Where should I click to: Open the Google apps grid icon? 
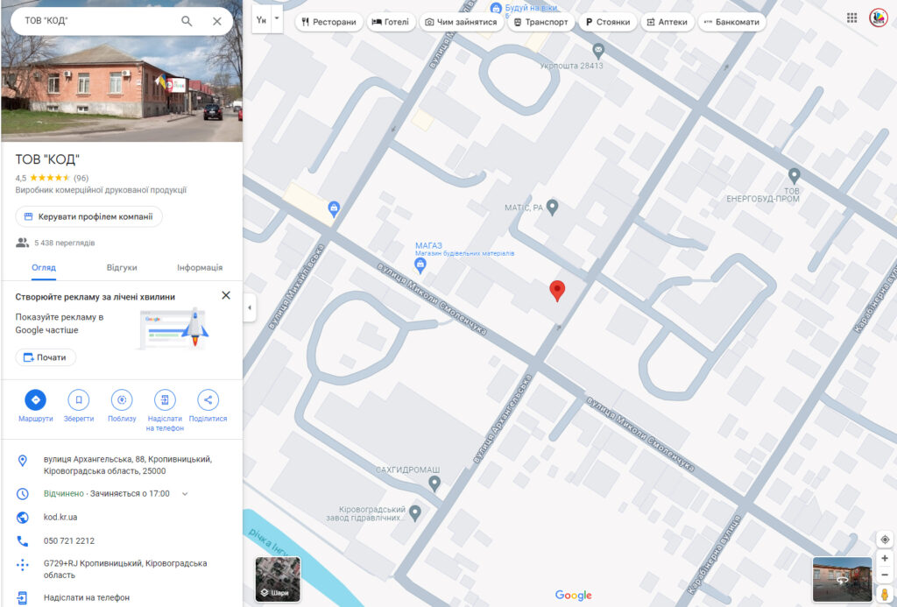click(x=852, y=18)
